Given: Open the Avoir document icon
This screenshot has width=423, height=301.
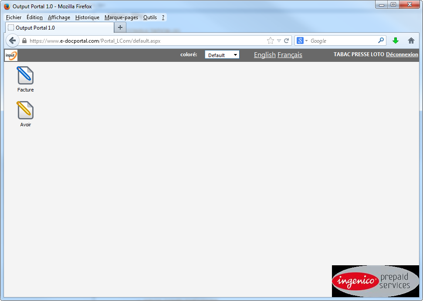Looking at the screenshot, I should click(25, 111).
